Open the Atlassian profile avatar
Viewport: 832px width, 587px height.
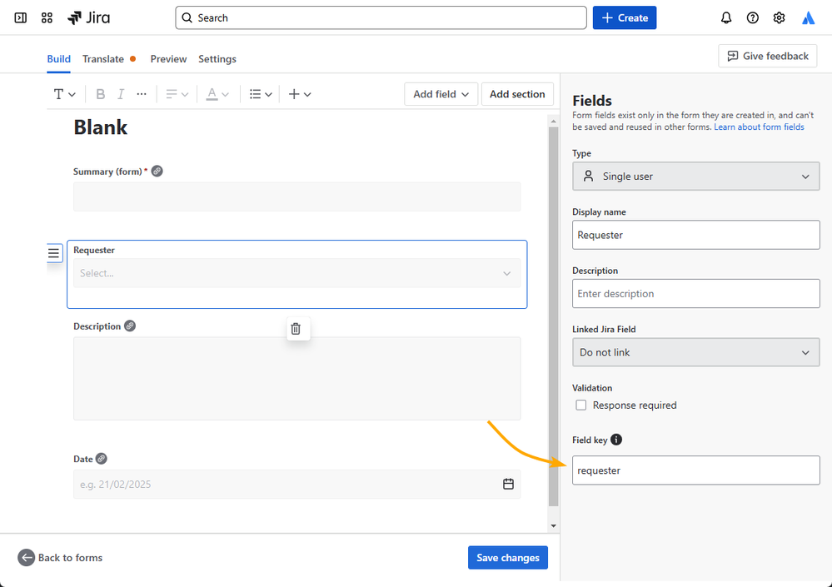(808, 18)
